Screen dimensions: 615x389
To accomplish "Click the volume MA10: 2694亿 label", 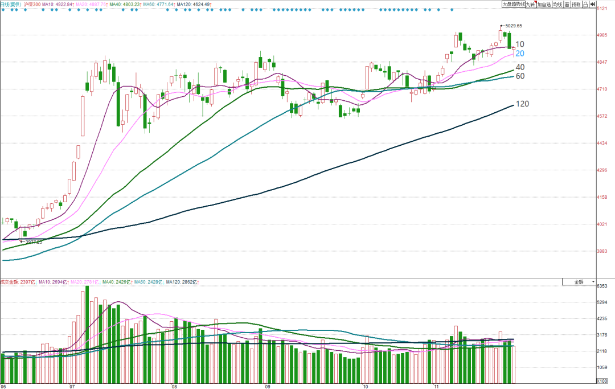I will [x=54, y=282].
